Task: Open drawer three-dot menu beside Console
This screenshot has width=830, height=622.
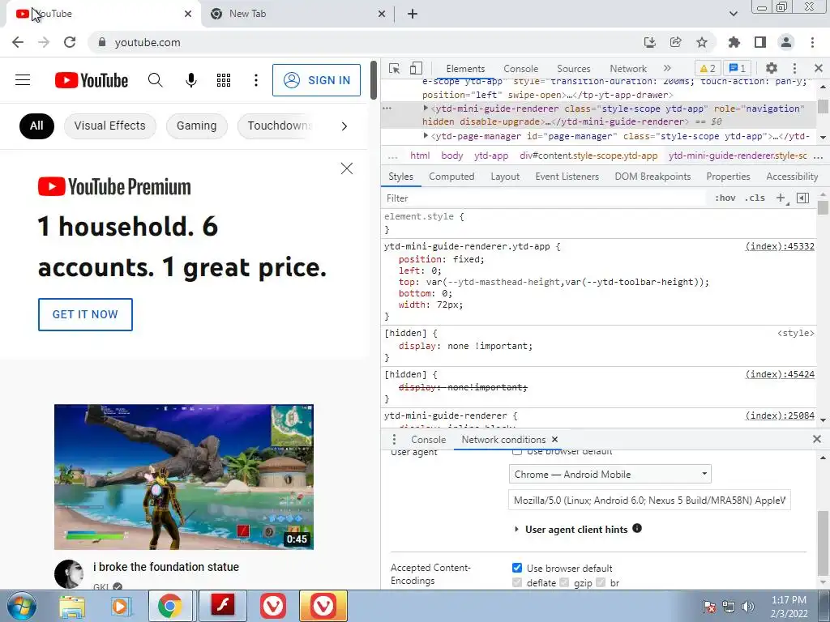Action: (x=394, y=440)
